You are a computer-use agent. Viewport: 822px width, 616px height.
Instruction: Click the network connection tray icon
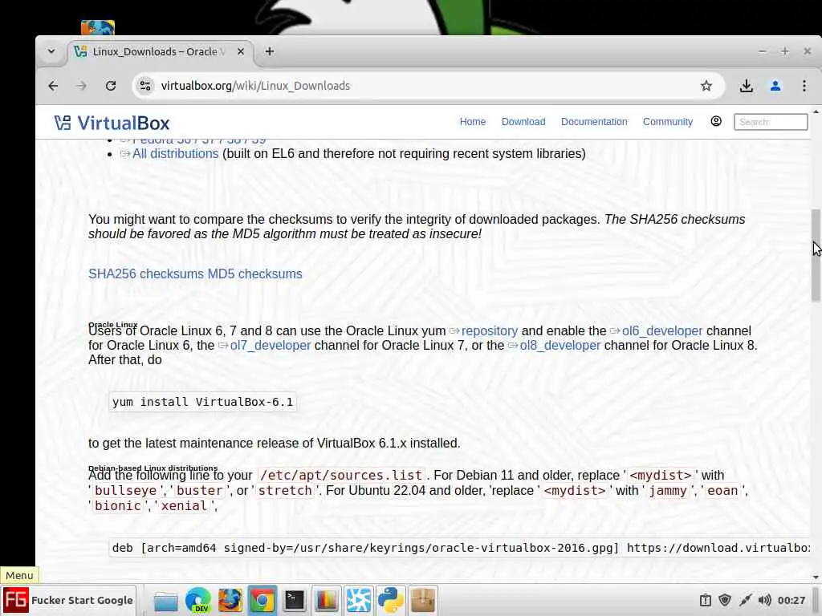pos(745,600)
